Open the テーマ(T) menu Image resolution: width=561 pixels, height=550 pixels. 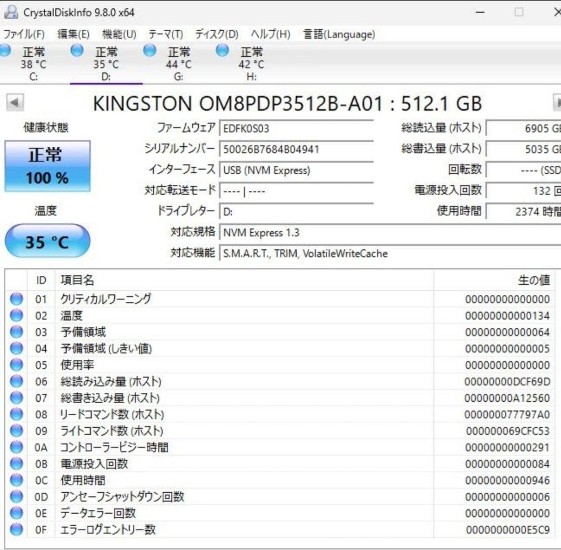coord(166,34)
